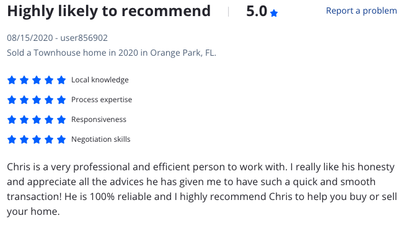Click the fifth star of Responsiveness
Image resolution: width=414 pixels, height=226 pixels.
[x=61, y=120]
